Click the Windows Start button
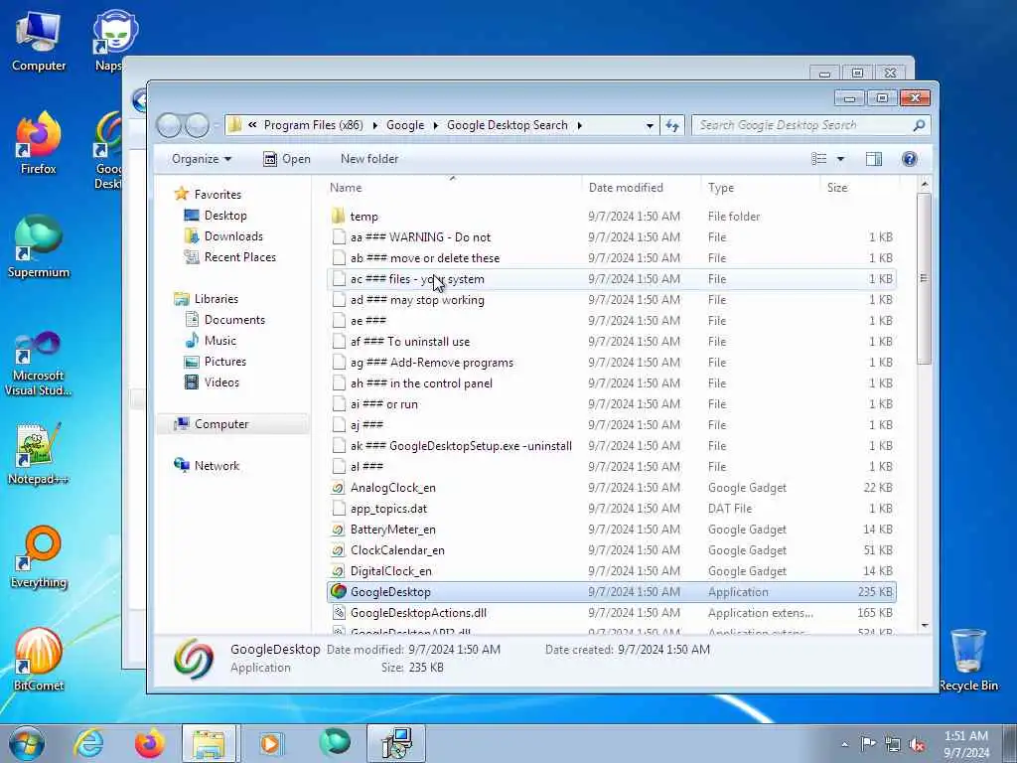The height and width of the screenshot is (763, 1017). (27, 743)
